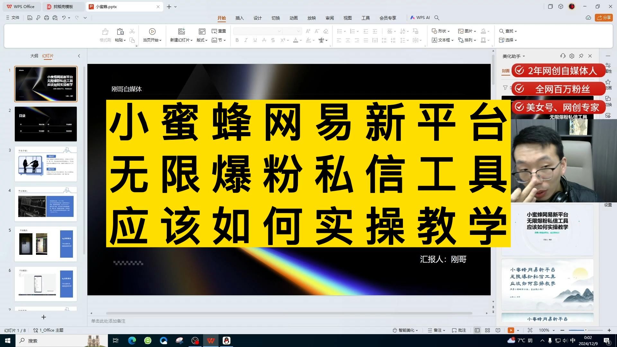Open the 形状 shapes dropdown

[x=441, y=31]
